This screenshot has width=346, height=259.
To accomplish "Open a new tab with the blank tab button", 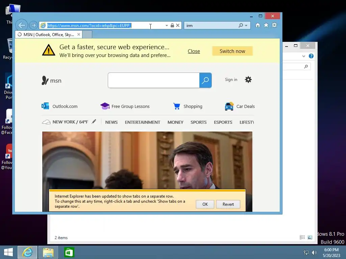I will (x=87, y=35).
